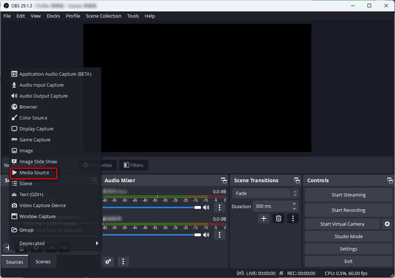Add a new scene transition with plus icon
The height and width of the screenshot is (278, 395).
(x=264, y=218)
